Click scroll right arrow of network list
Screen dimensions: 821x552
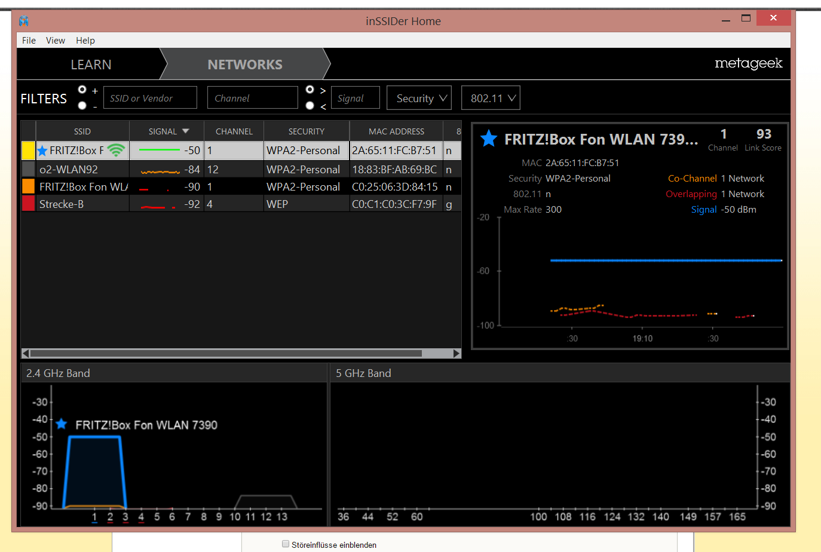(457, 353)
